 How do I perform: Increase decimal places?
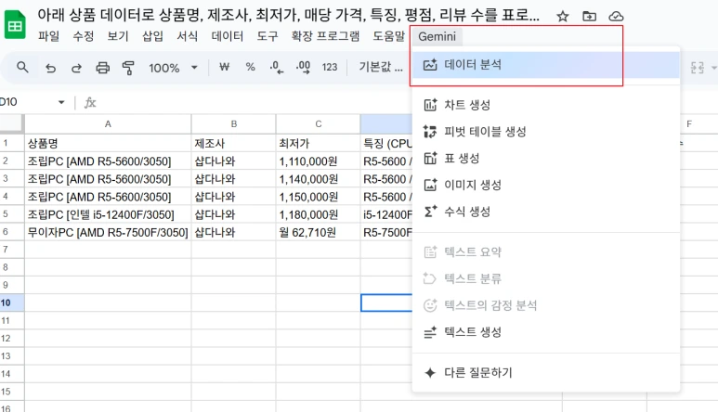coord(303,67)
